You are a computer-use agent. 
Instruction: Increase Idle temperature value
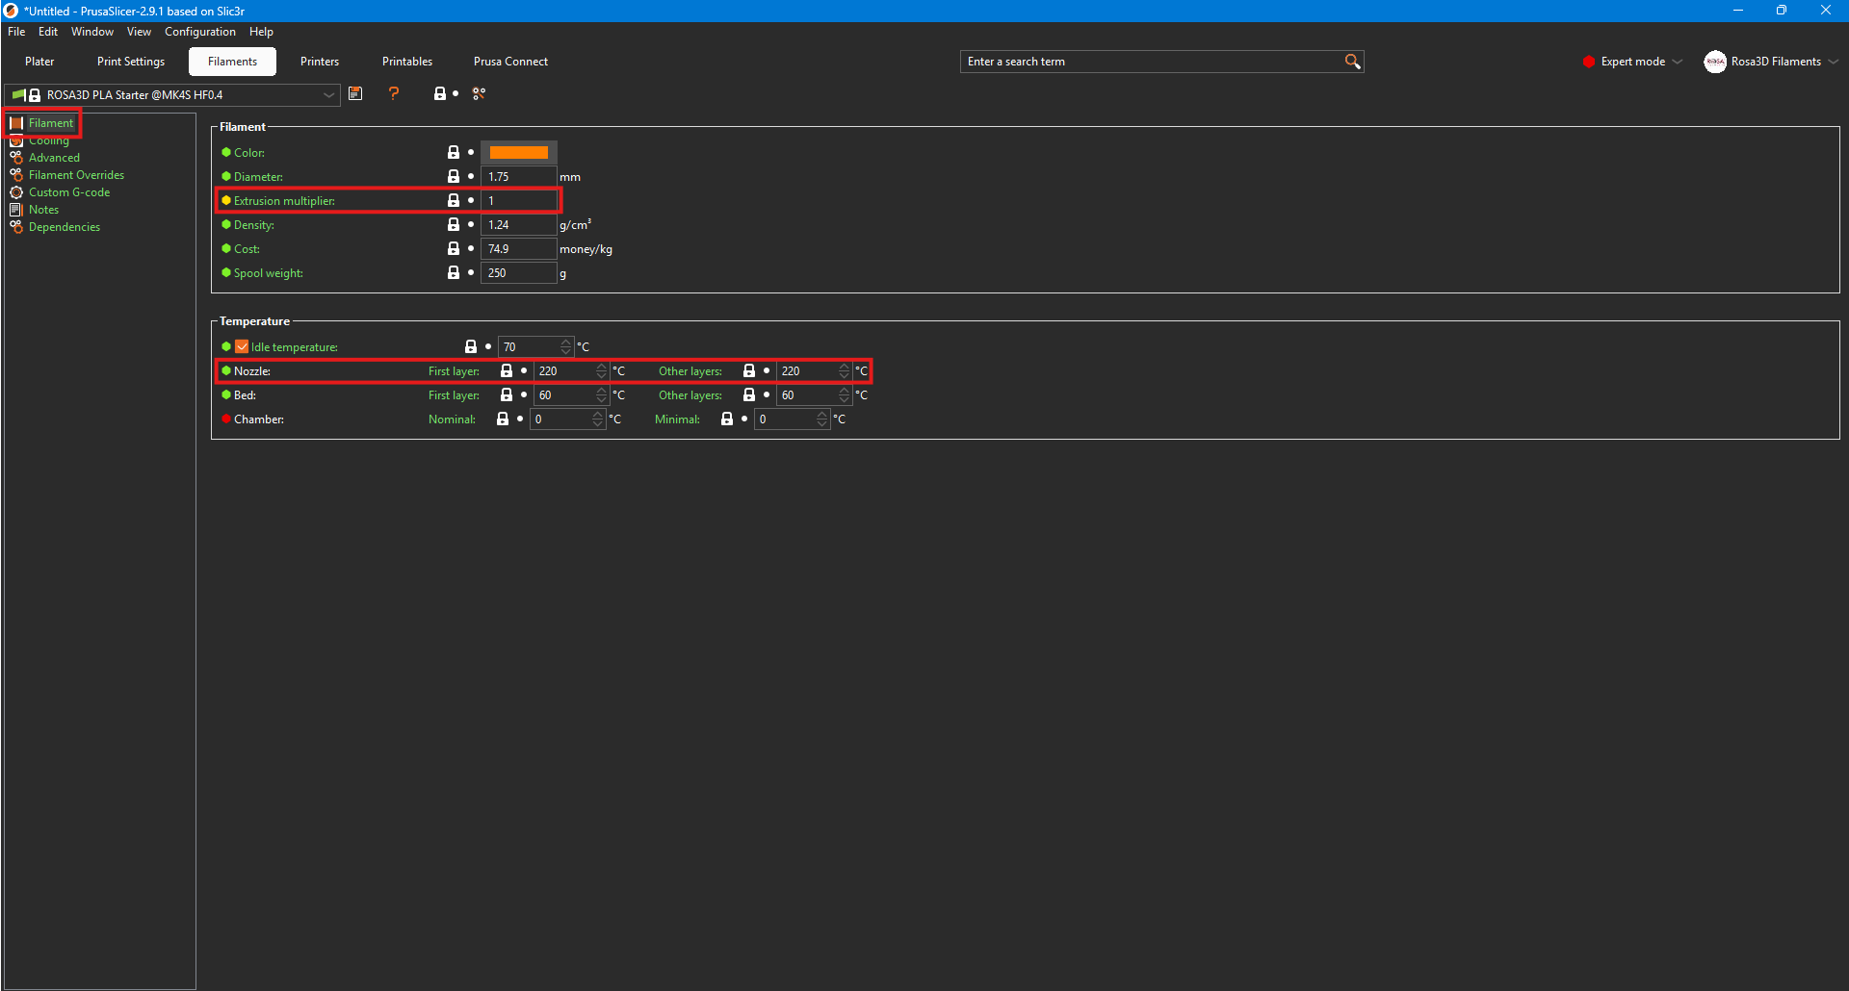(x=566, y=343)
